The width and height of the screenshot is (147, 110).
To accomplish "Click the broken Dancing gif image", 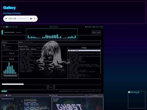I will 137,100.
